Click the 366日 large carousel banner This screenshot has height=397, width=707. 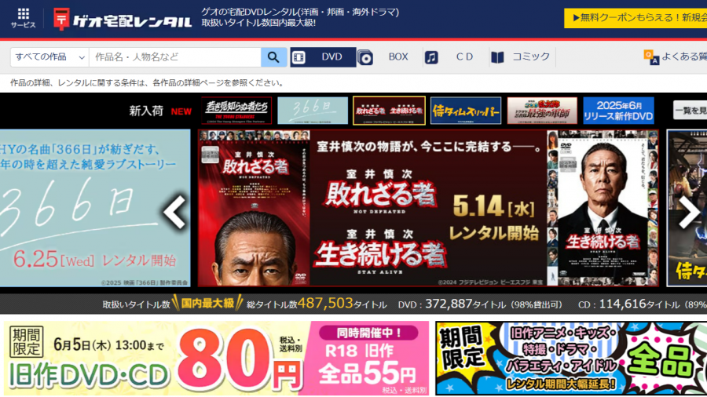(95, 208)
